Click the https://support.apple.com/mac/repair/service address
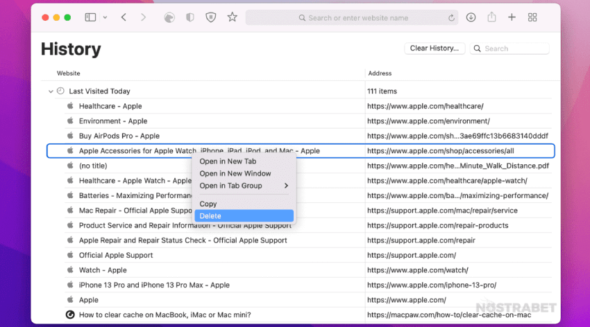590x327 pixels. [442, 210]
